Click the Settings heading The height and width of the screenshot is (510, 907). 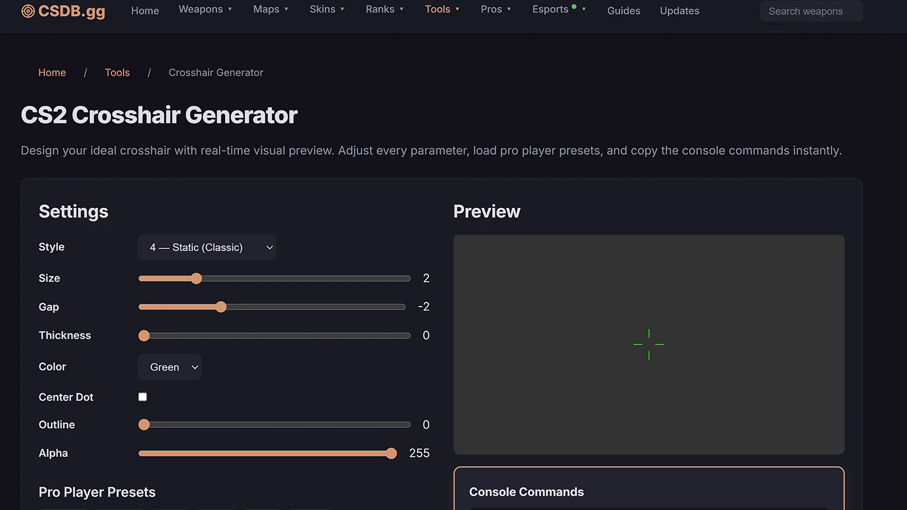74,211
